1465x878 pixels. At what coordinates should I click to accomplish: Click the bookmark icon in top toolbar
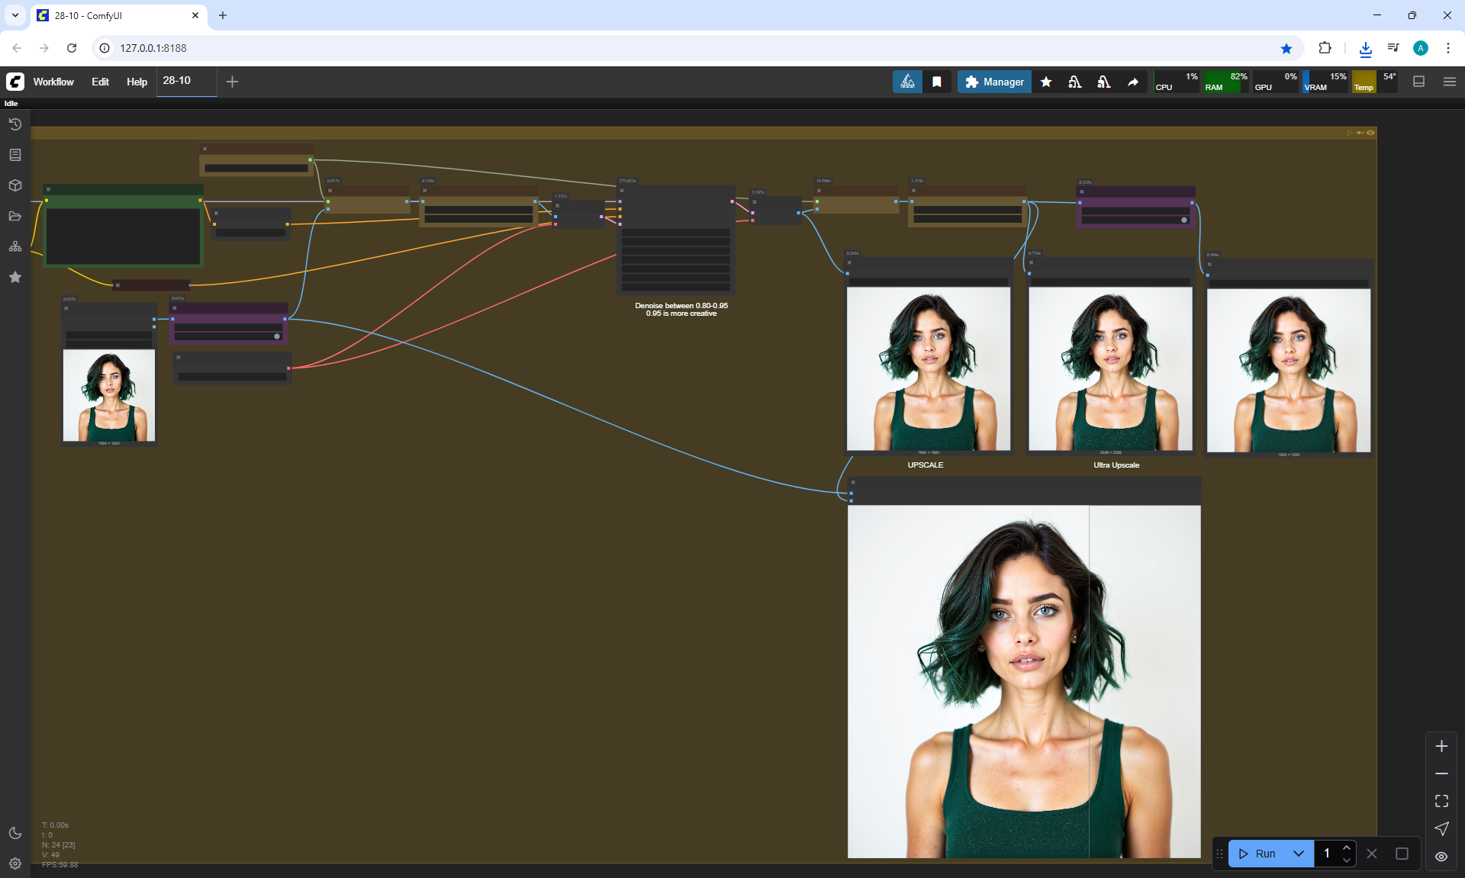coord(937,82)
